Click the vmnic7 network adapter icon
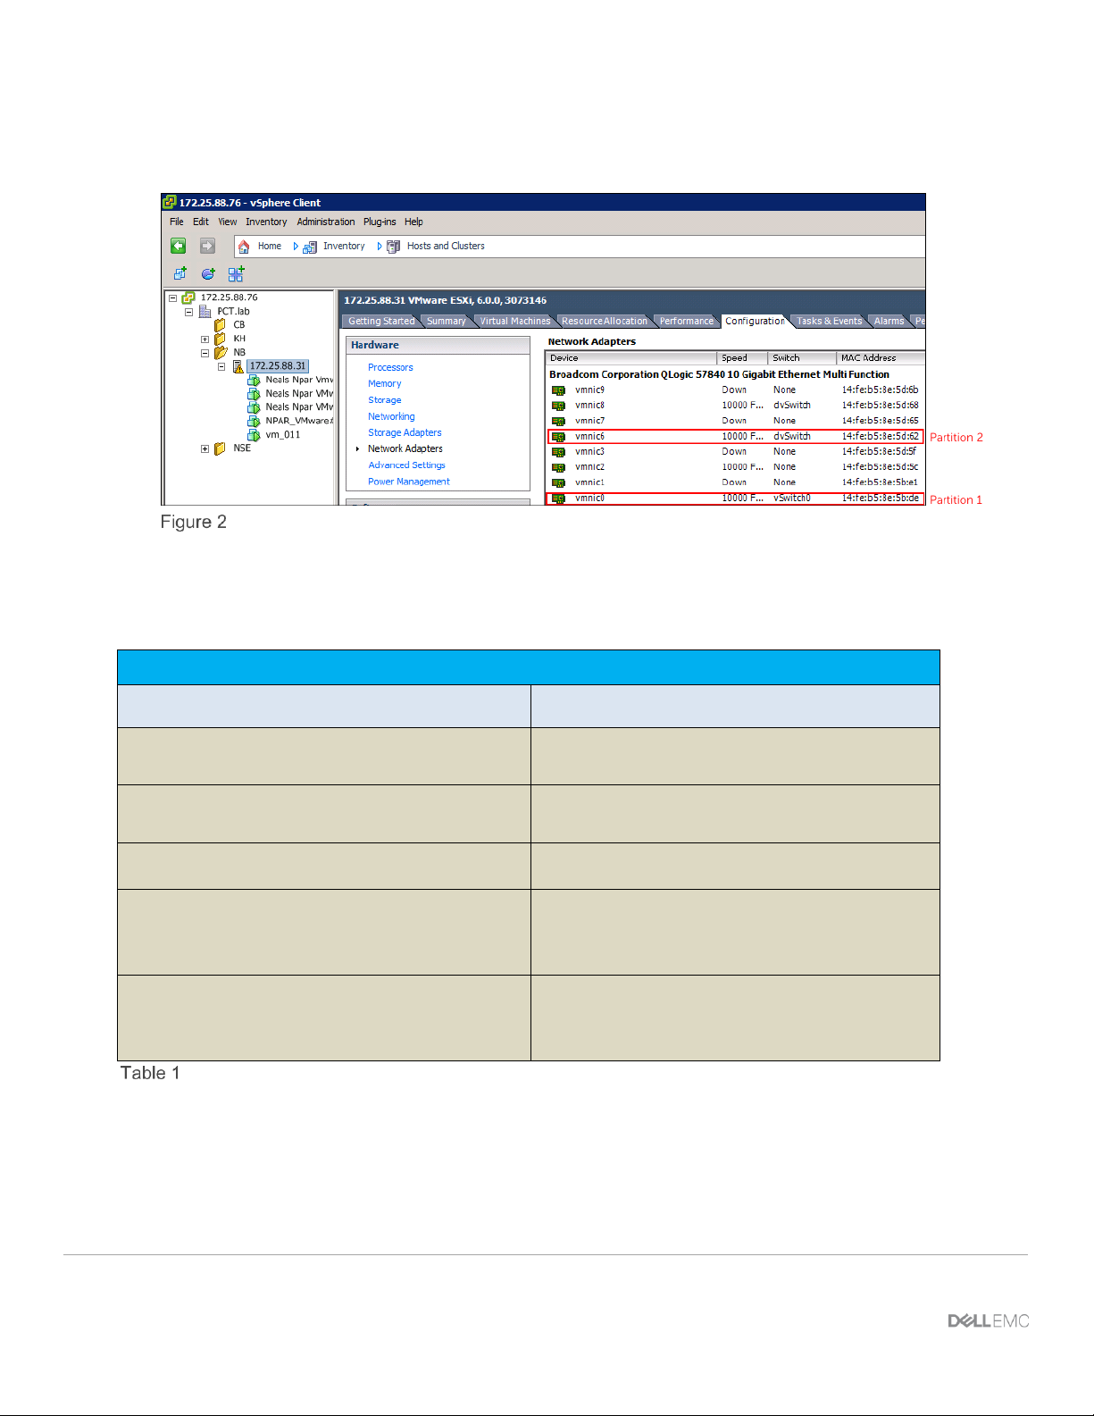This screenshot has height=1416, width=1094. coord(558,421)
